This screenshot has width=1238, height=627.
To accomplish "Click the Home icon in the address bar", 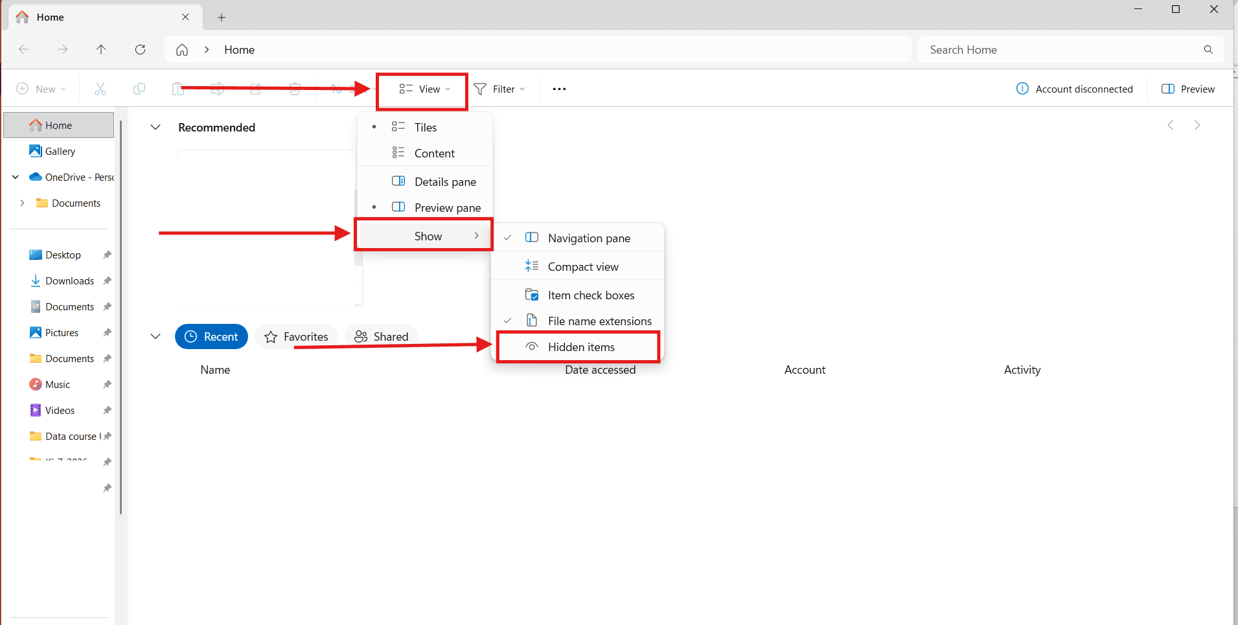I will [182, 50].
